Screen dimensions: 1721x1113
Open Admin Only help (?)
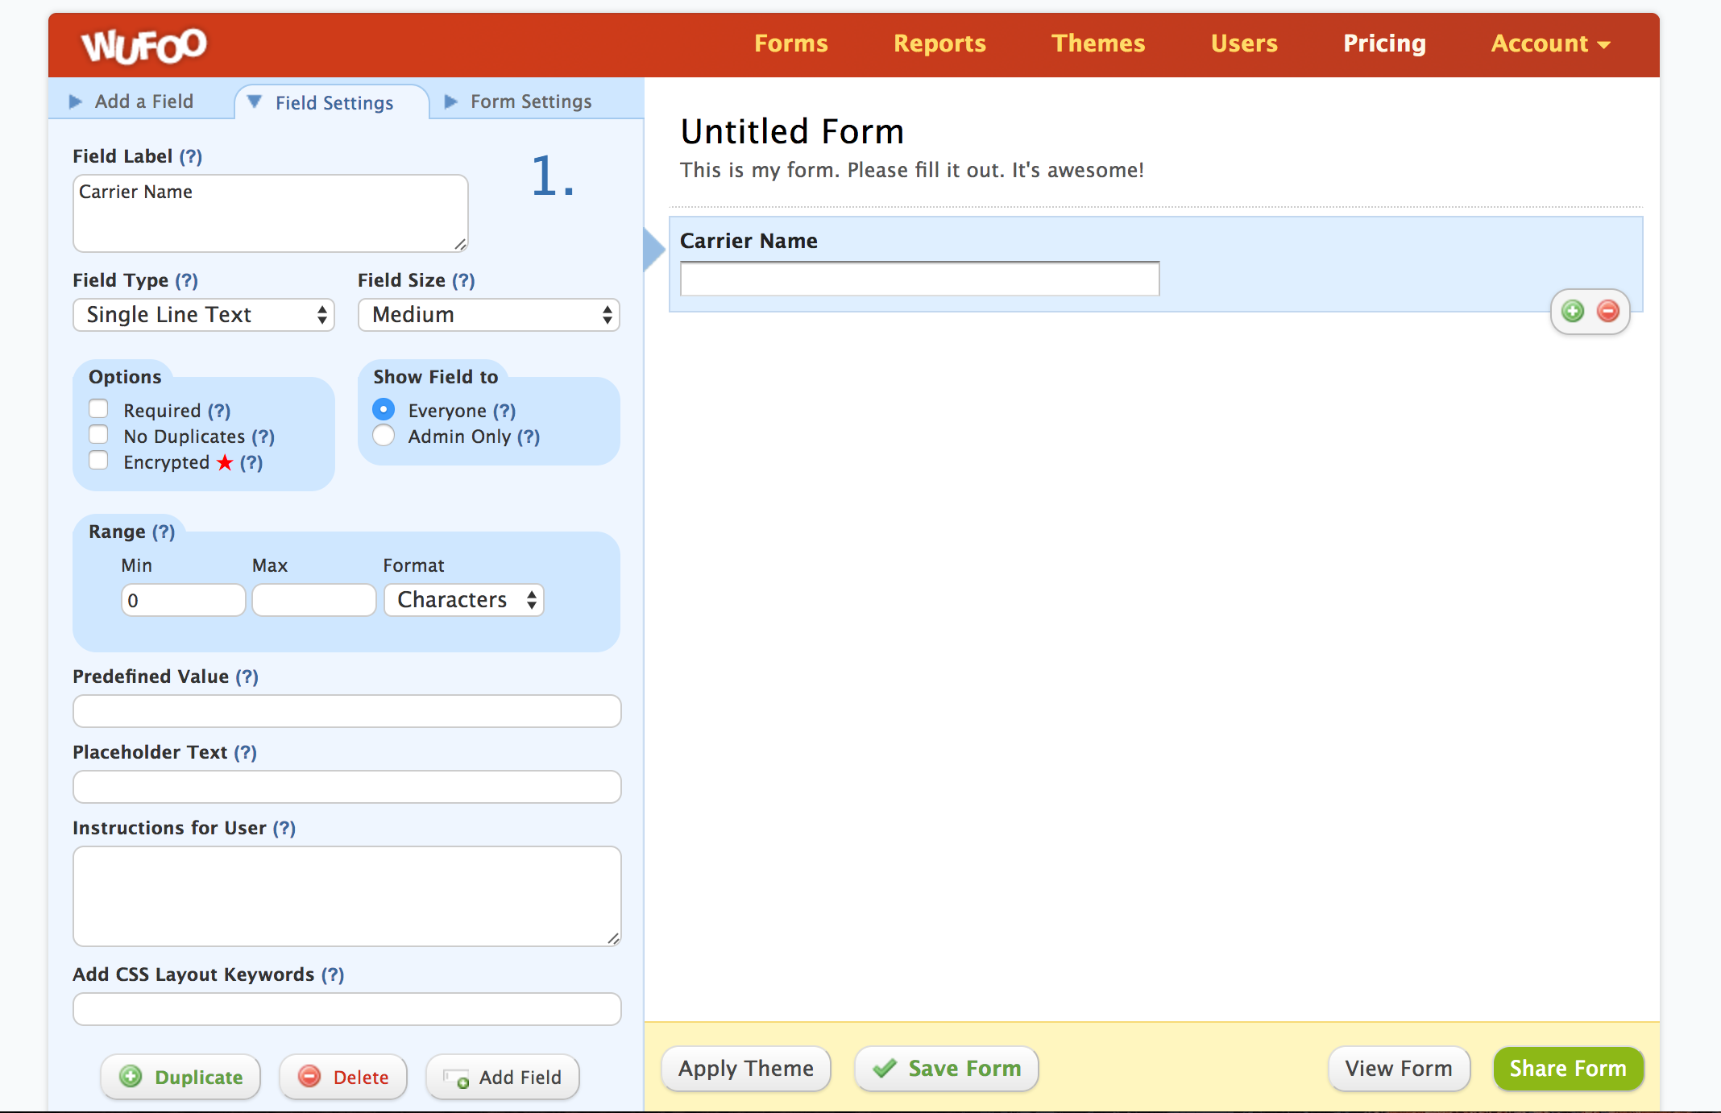pos(529,437)
